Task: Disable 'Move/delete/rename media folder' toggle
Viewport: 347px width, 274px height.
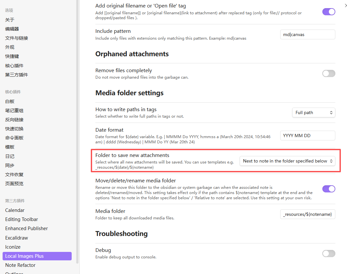Action: click(329, 189)
